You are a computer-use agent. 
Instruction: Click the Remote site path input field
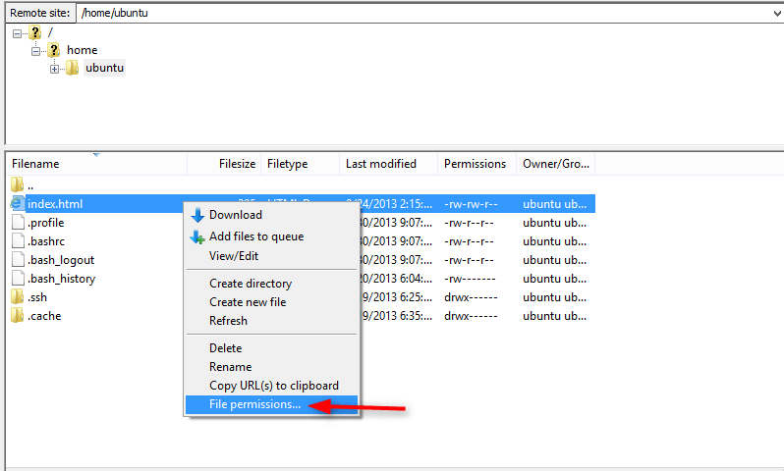(x=422, y=11)
